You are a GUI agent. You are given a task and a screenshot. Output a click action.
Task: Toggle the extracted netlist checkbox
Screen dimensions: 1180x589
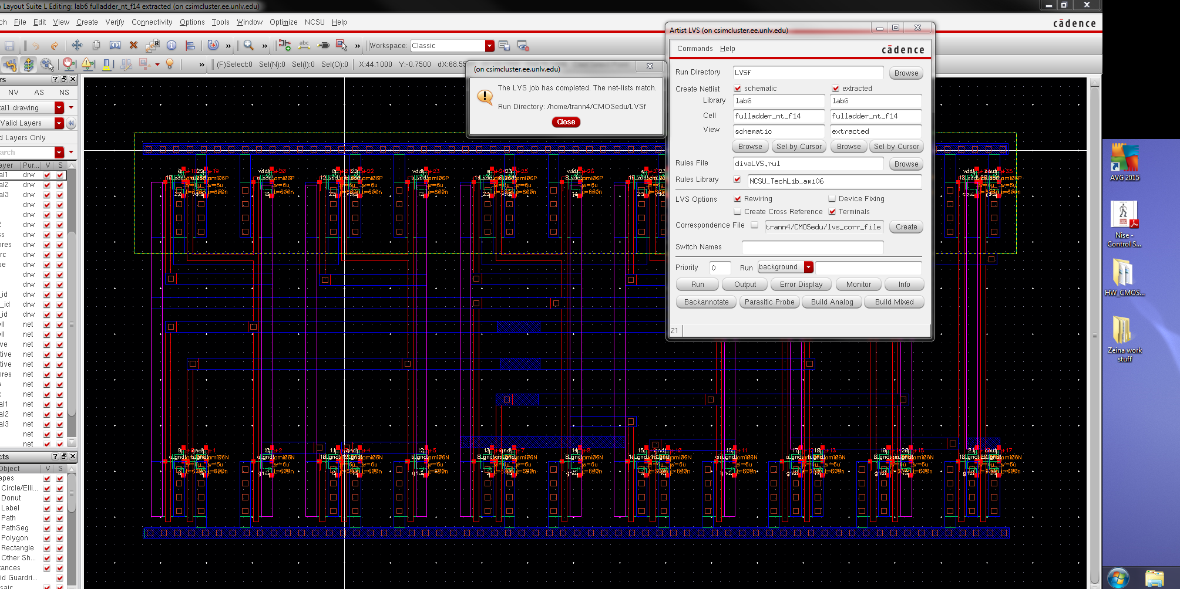tap(836, 89)
